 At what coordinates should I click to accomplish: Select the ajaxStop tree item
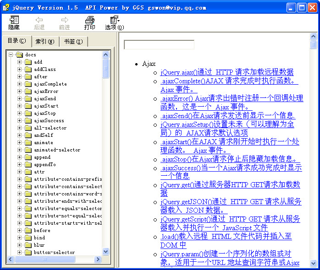point(45,113)
